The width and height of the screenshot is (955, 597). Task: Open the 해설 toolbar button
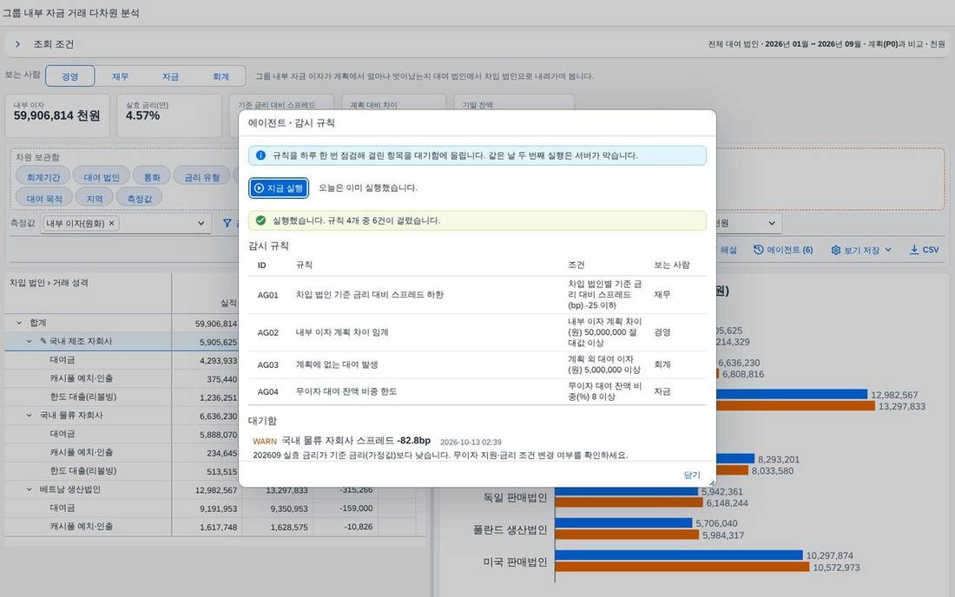727,250
